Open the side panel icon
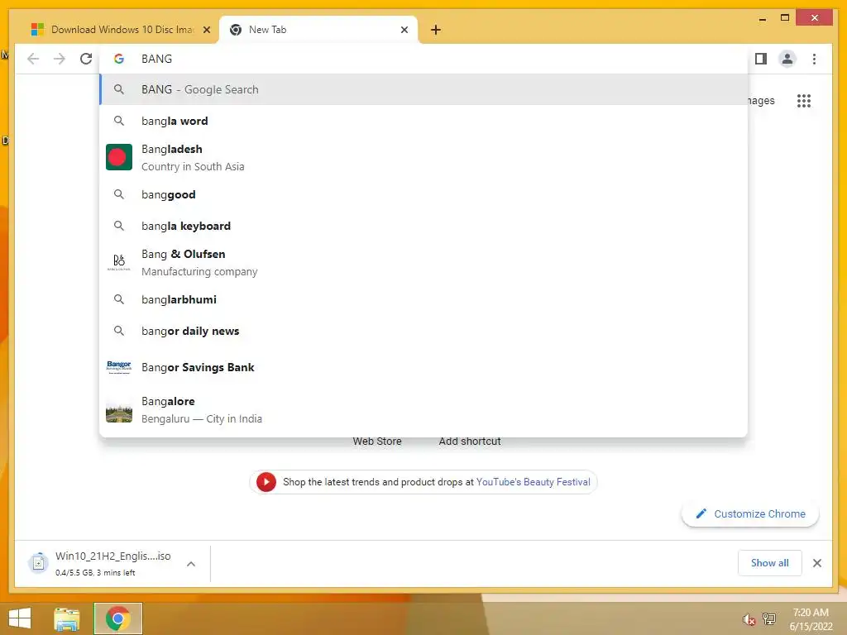The height and width of the screenshot is (635, 847). [x=761, y=59]
